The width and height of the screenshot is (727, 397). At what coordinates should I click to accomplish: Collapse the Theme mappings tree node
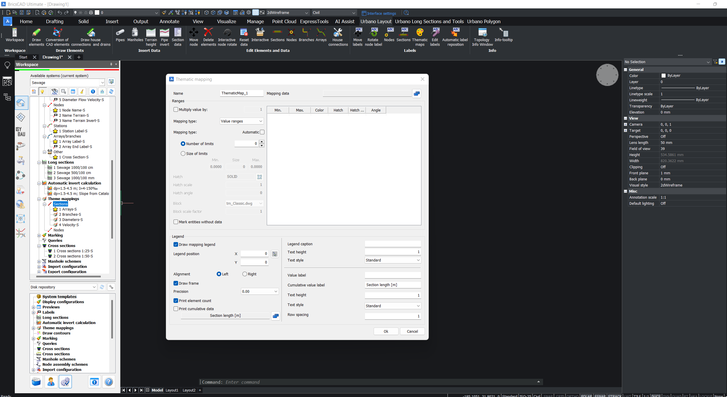coord(39,199)
